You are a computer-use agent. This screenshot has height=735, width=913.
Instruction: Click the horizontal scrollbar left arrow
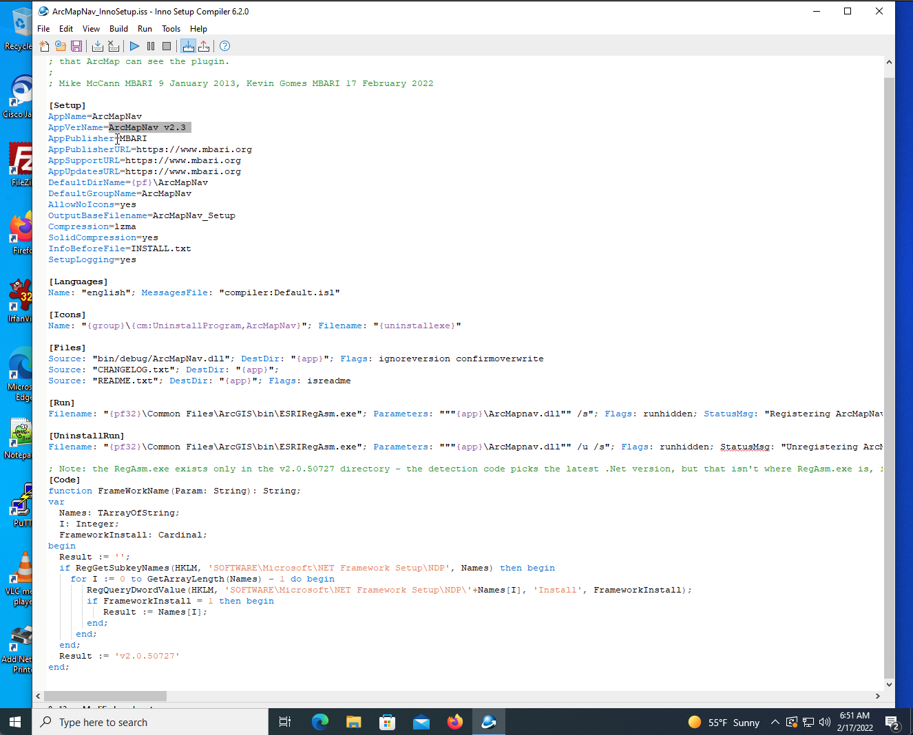pyautogui.click(x=39, y=696)
